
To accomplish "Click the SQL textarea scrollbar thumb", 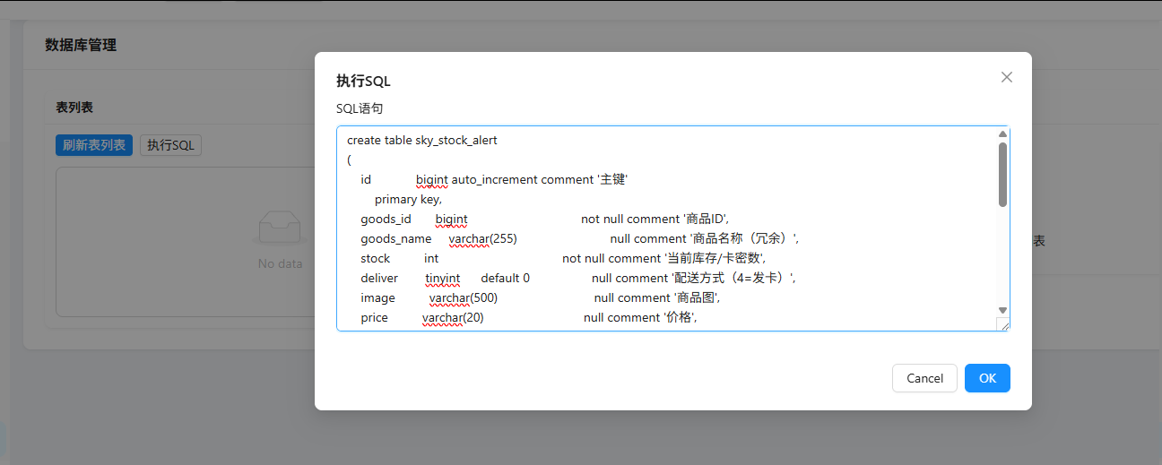I will [x=1002, y=175].
